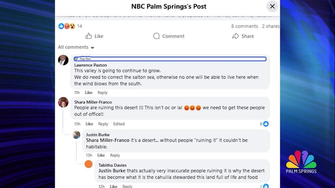Click the Top fan badge
Image resolution: width=335 pixels, height=188 pixels.
pos(83,59)
